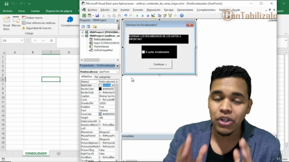The width and height of the screenshot is (289, 162).
Task: Select the CONSOLIDADO sheet tab
Action: (36, 153)
